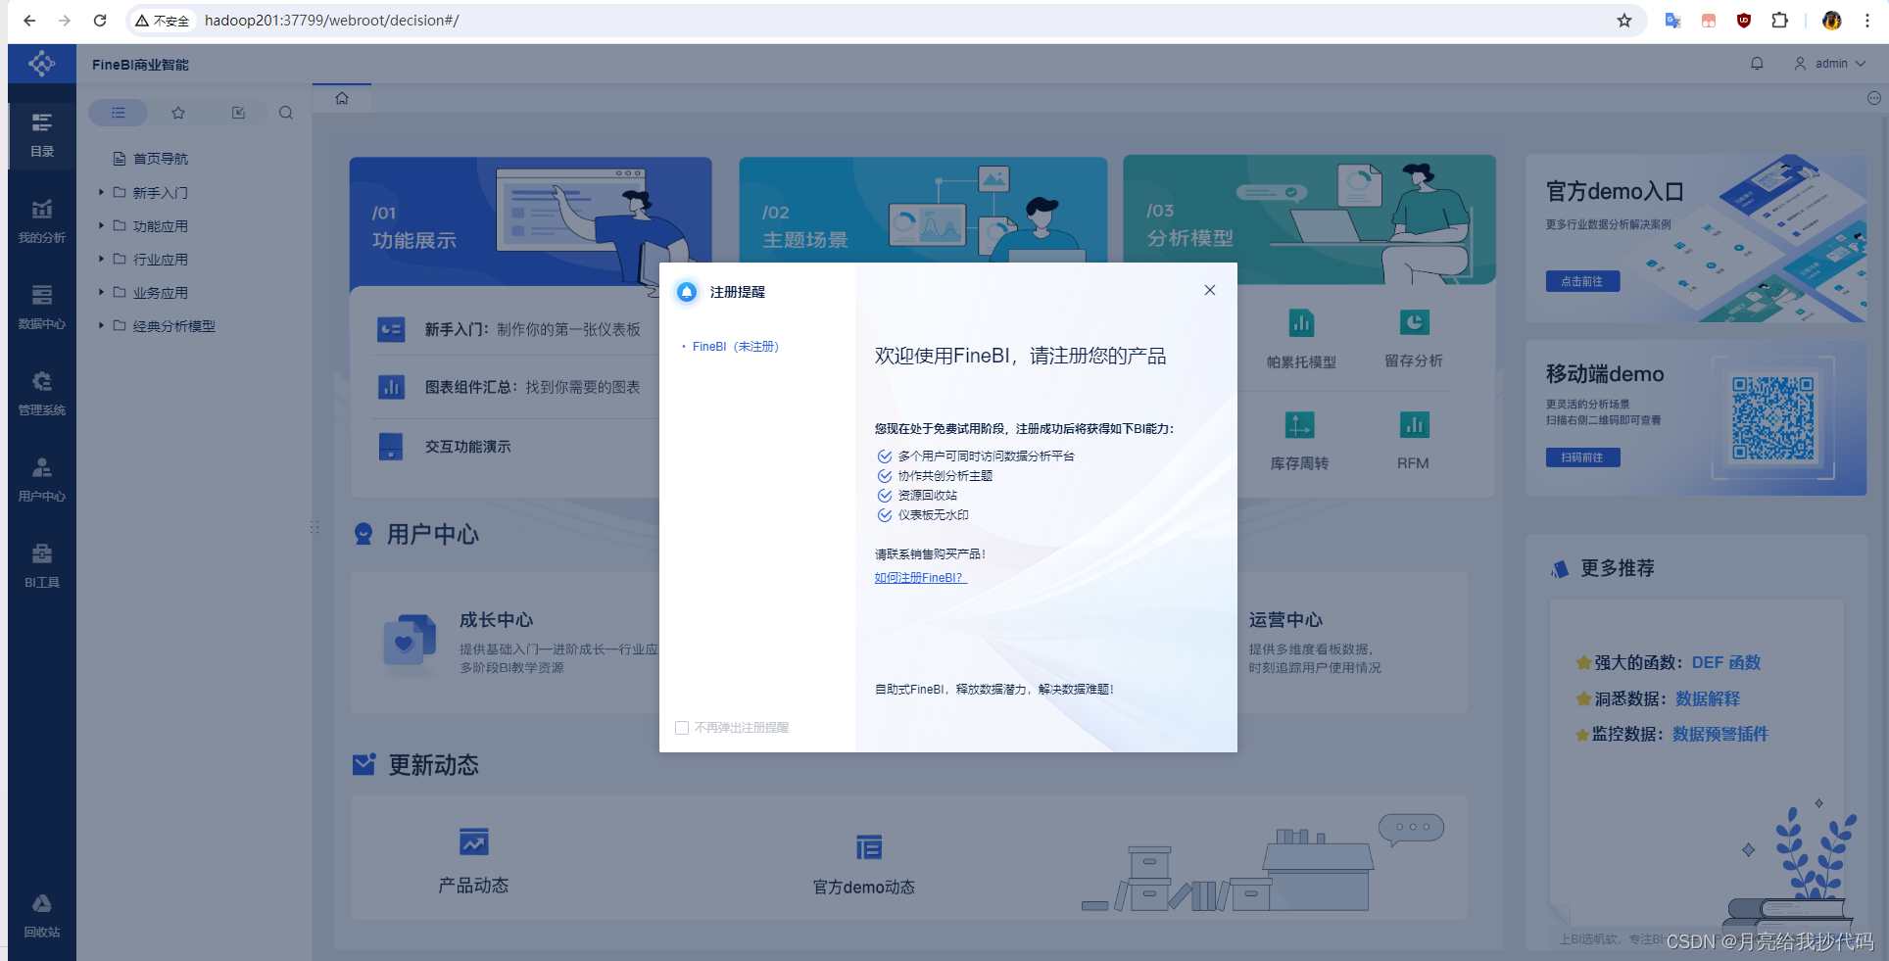1889x961 pixels.
Task: Click the mobile demo QR code
Action: coord(1773,418)
